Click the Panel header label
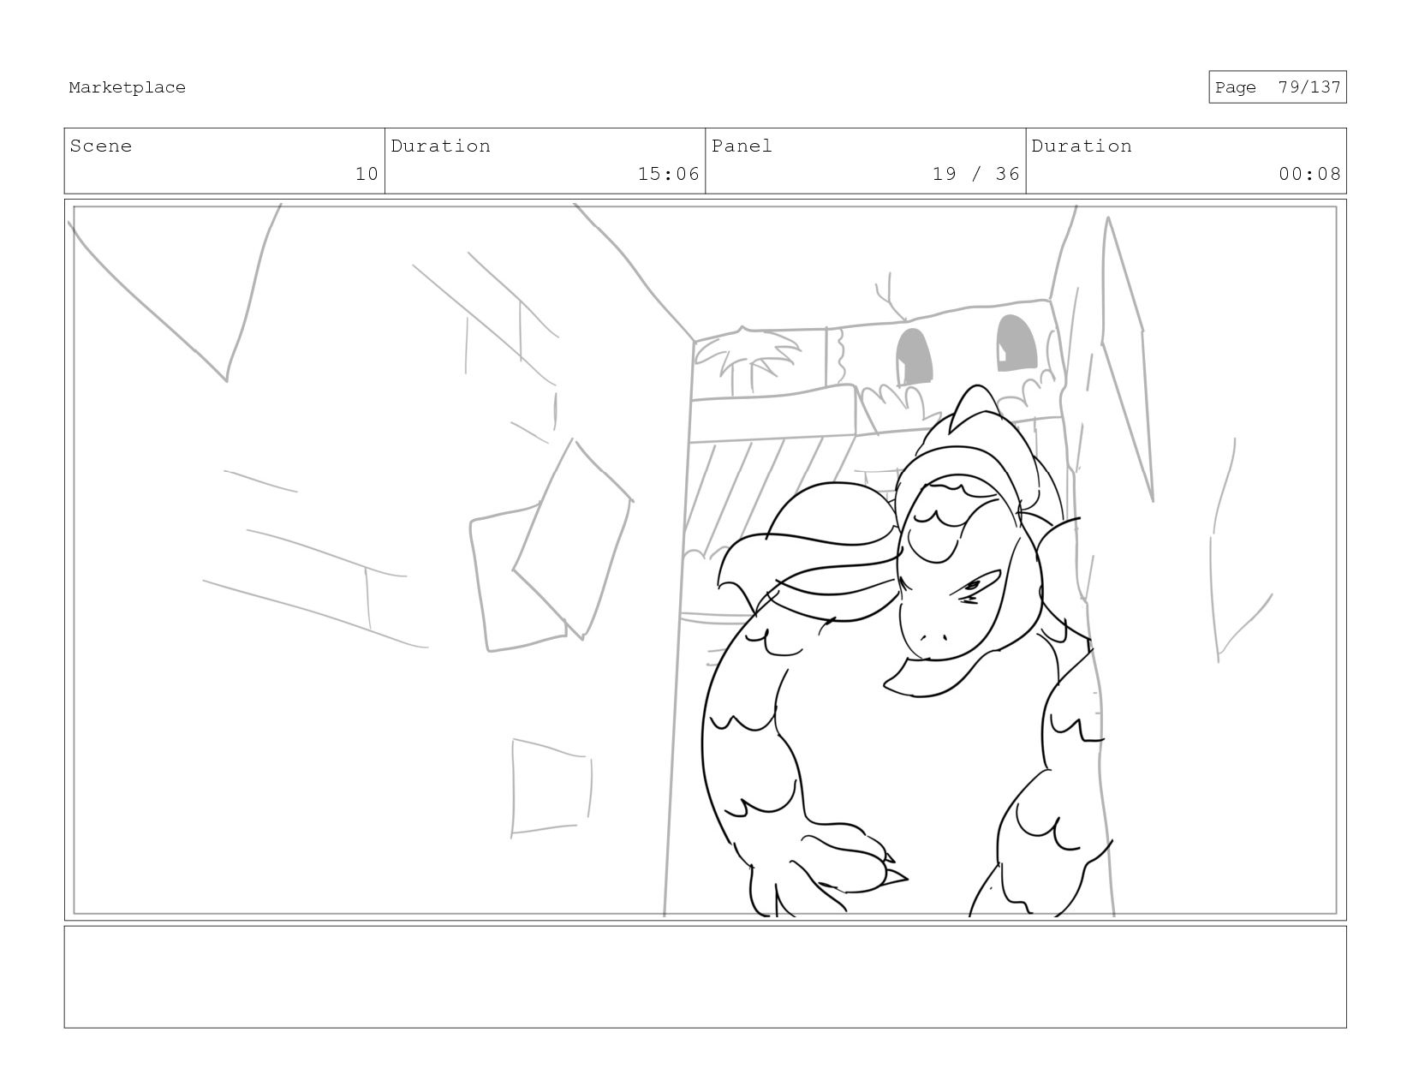The height and width of the screenshot is (1092, 1413). (742, 146)
